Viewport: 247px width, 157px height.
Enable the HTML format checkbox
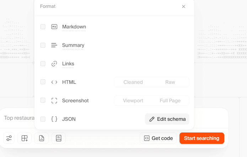pyautogui.click(x=43, y=82)
